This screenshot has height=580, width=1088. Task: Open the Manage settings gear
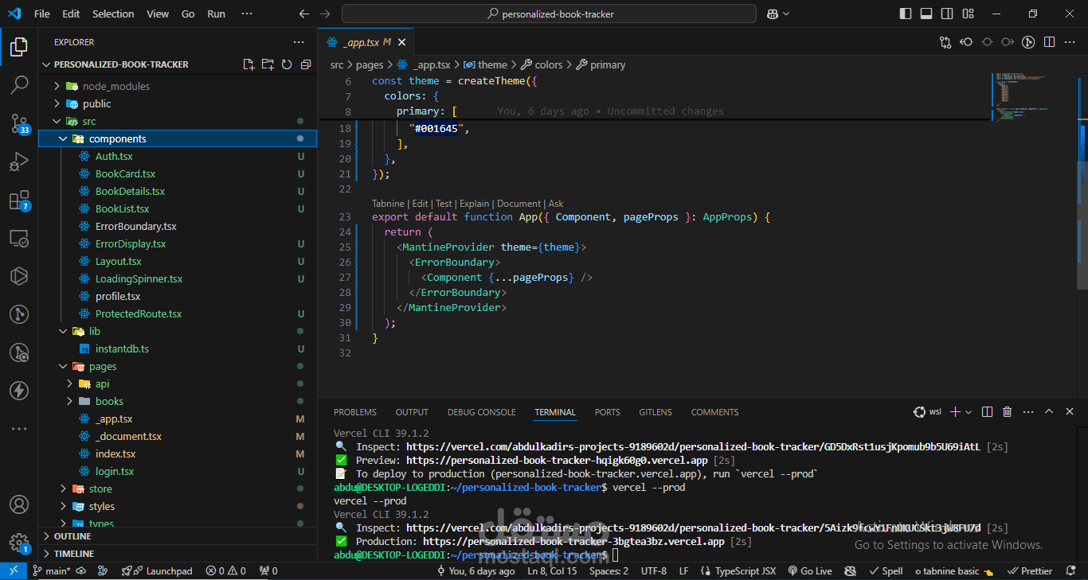click(18, 543)
